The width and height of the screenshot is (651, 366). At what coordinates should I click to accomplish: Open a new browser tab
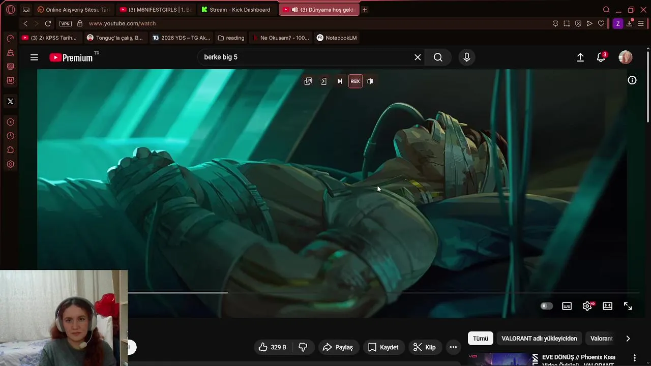click(364, 10)
